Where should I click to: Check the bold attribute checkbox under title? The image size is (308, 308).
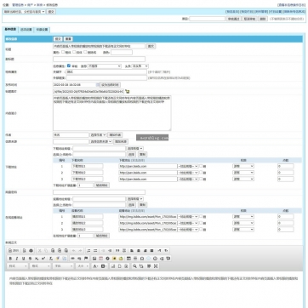[x=63, y=52]
